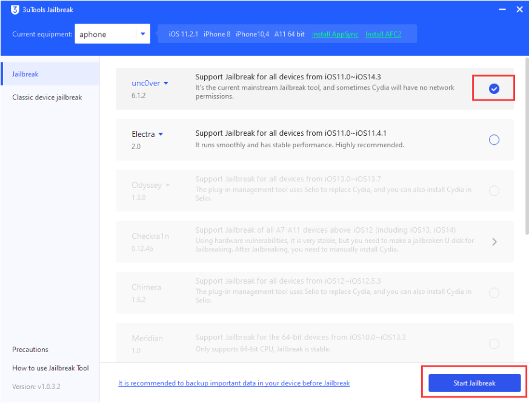Viewport: 529px width, 403px height.
Task: Select the Electra jailbreak radio button
Action: (494, 140)
